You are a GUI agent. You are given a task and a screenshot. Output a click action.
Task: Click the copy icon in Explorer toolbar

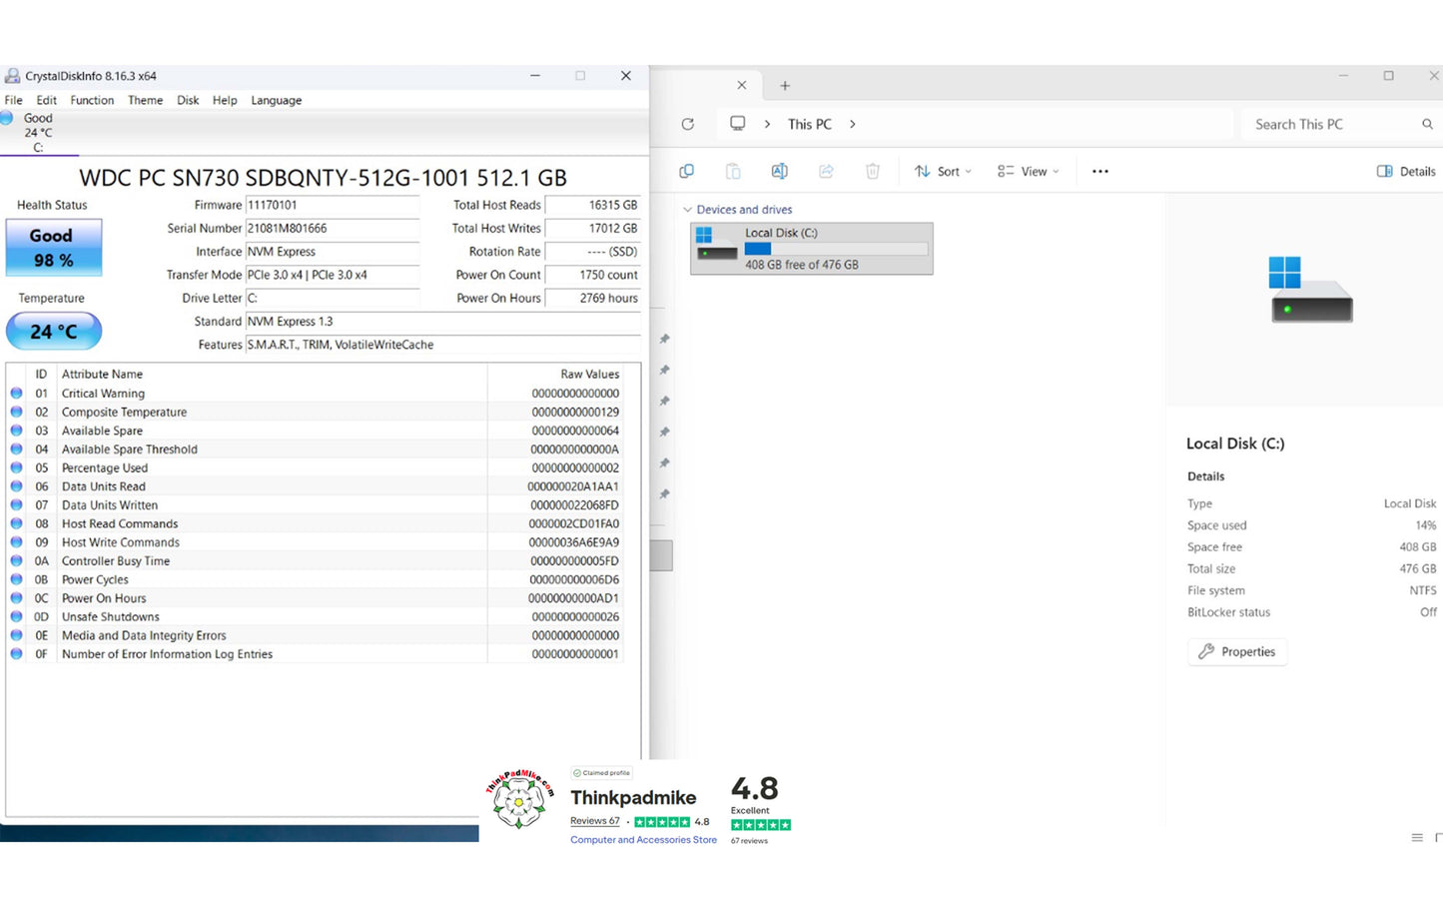pyautogui.click(x=686, y=172)
